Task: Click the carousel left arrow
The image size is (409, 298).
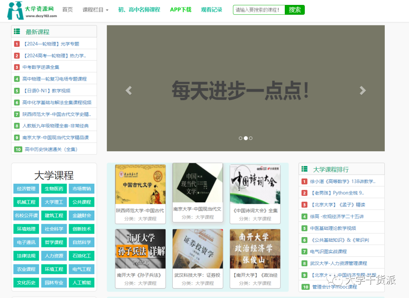Action: [x=128, y=91]
